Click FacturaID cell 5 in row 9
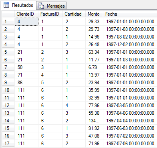The height and width of the screenshot is (148, 157). (50, 83)
